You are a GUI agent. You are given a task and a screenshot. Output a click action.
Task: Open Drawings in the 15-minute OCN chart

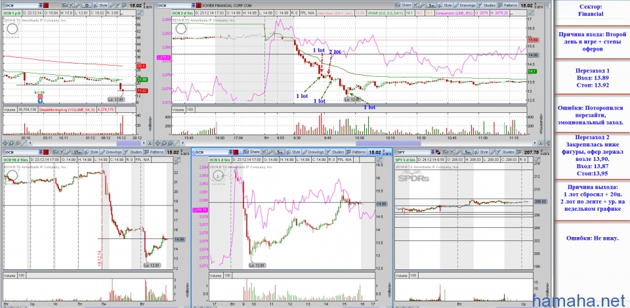111,152
